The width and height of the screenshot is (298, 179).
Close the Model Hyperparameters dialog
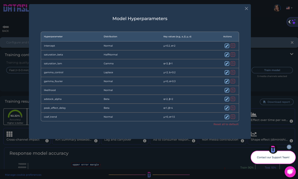[x=246, y=9]
